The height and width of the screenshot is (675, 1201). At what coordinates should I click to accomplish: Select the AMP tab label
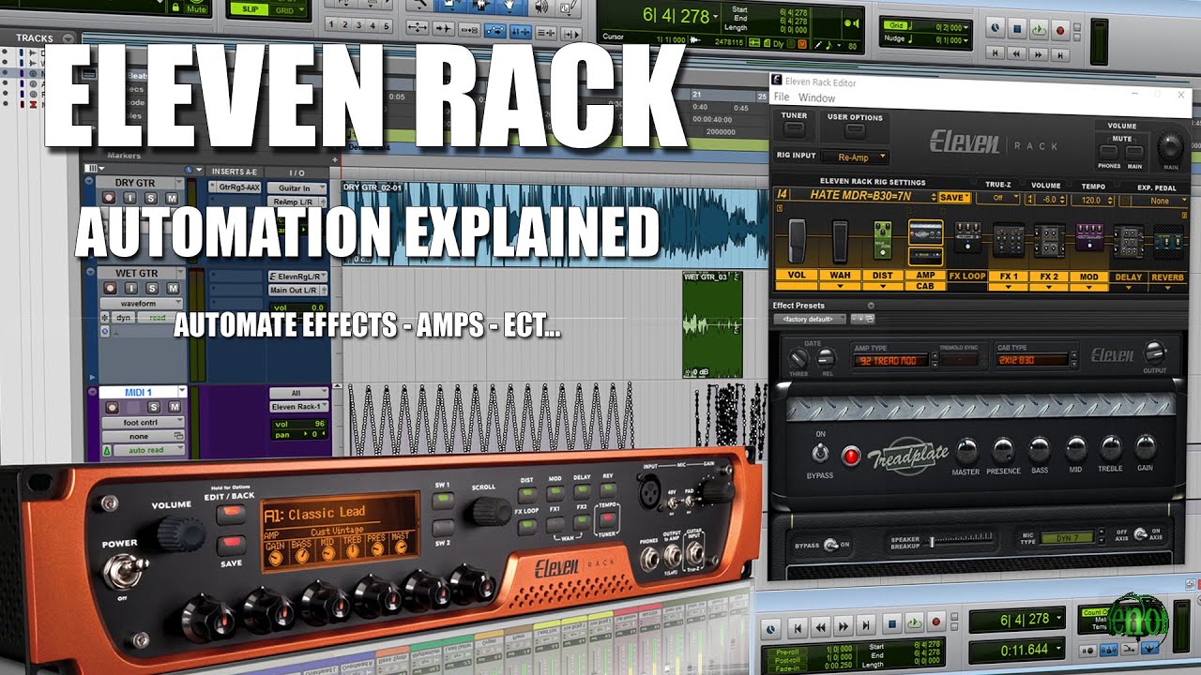925,277
